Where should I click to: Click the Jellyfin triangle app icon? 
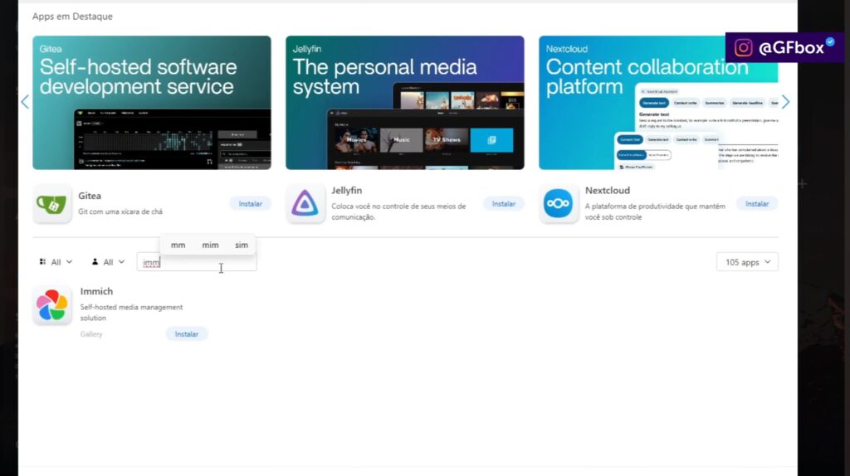point(305,204)
